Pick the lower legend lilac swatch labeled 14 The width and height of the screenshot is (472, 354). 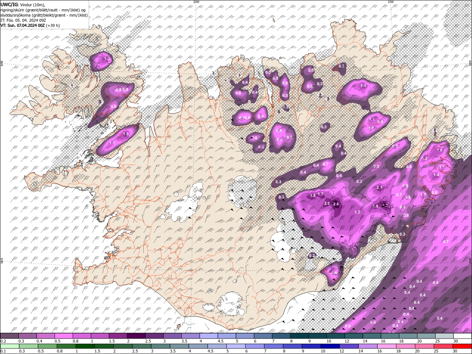click(x=368, y=347)
